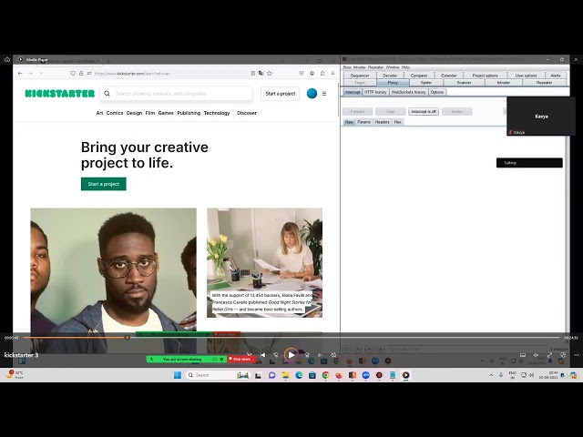Switch to the Headers view tab
The height and width of the screenshot is (437, 583).
coord(382,121)
